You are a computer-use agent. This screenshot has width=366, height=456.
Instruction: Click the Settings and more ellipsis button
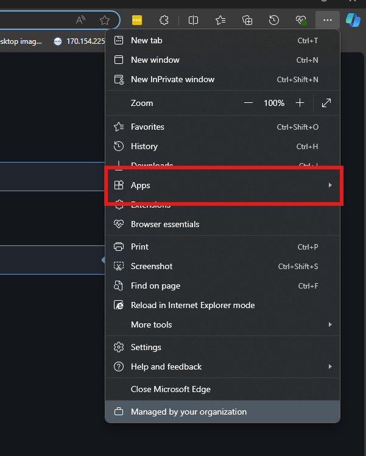(328, 20)
